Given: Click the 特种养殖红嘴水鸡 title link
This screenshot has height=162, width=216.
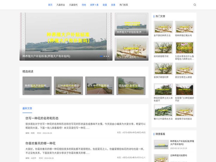Looking at the screenshot, I should (x=183, y=35).
